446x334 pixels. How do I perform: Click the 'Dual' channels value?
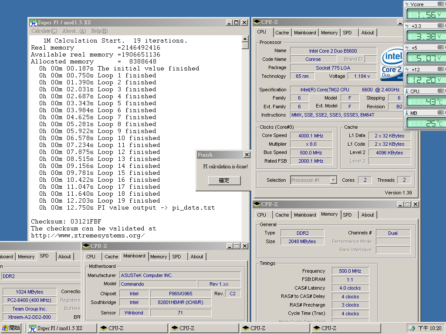point(393,233)
